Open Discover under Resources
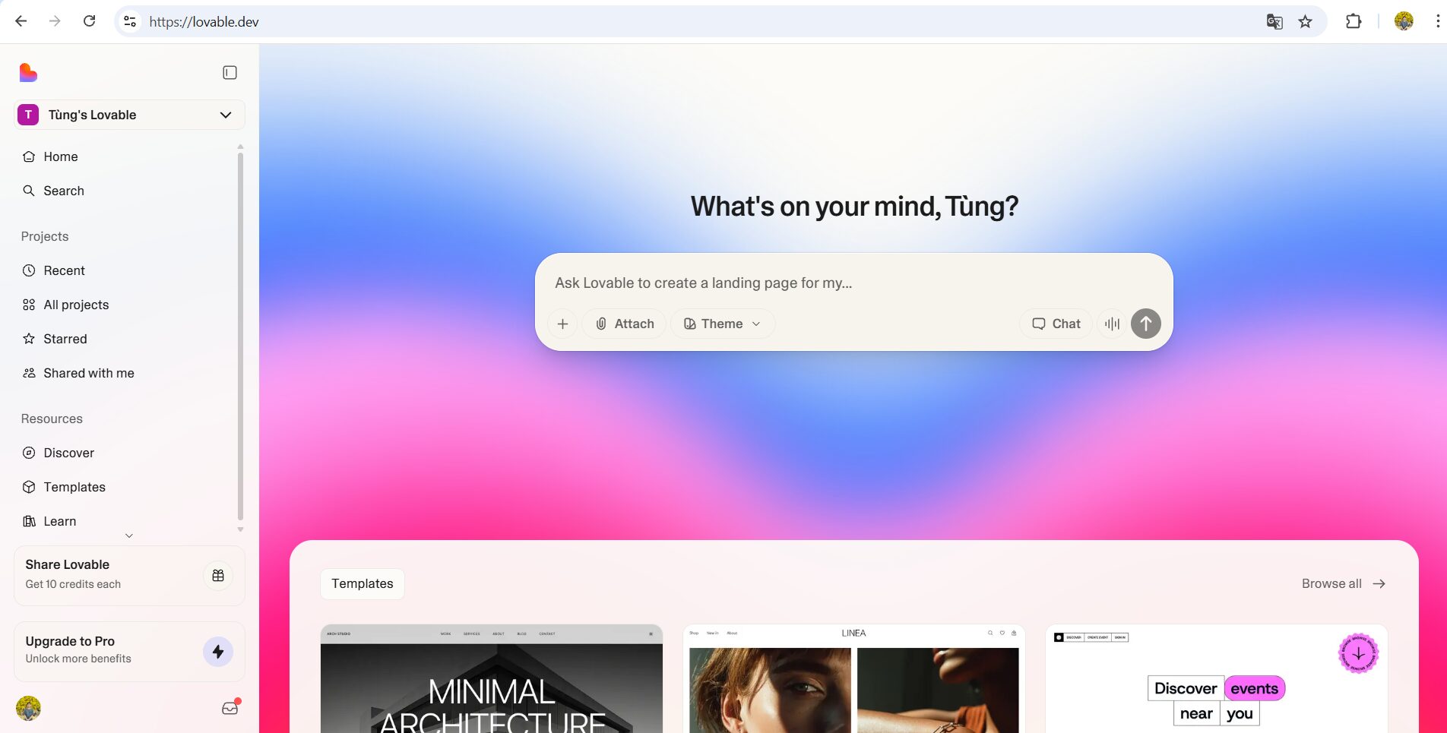This screenshot has width=1447, height=733. 68,453
